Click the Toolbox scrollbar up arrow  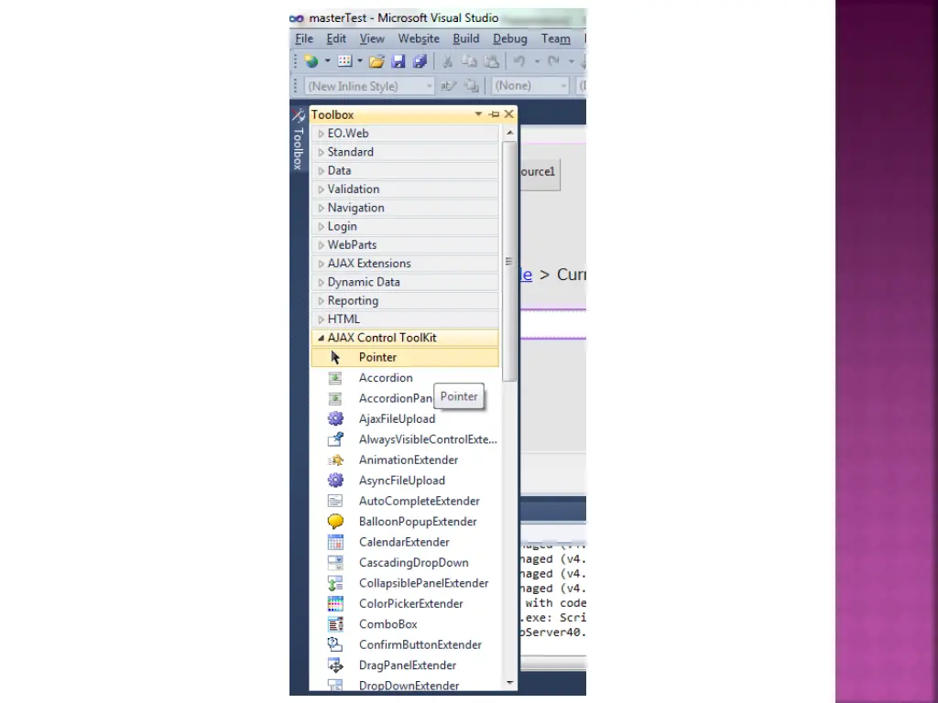pyautogui.click(x=509, y=133)
